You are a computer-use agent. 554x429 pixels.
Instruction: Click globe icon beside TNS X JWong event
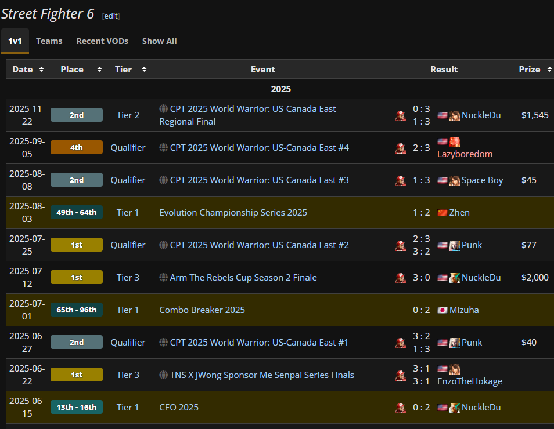(x=163, y=375)
